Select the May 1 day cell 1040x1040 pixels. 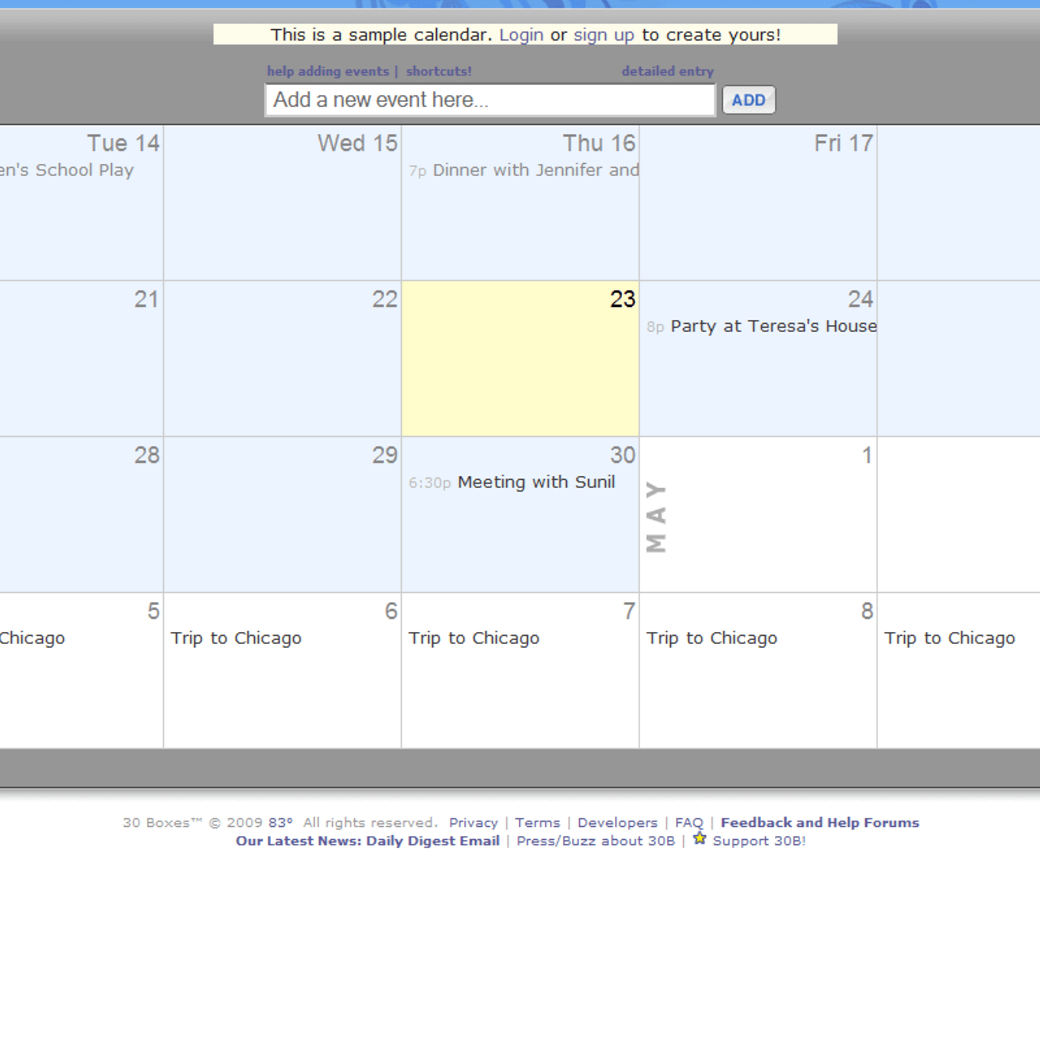point(758,515)
